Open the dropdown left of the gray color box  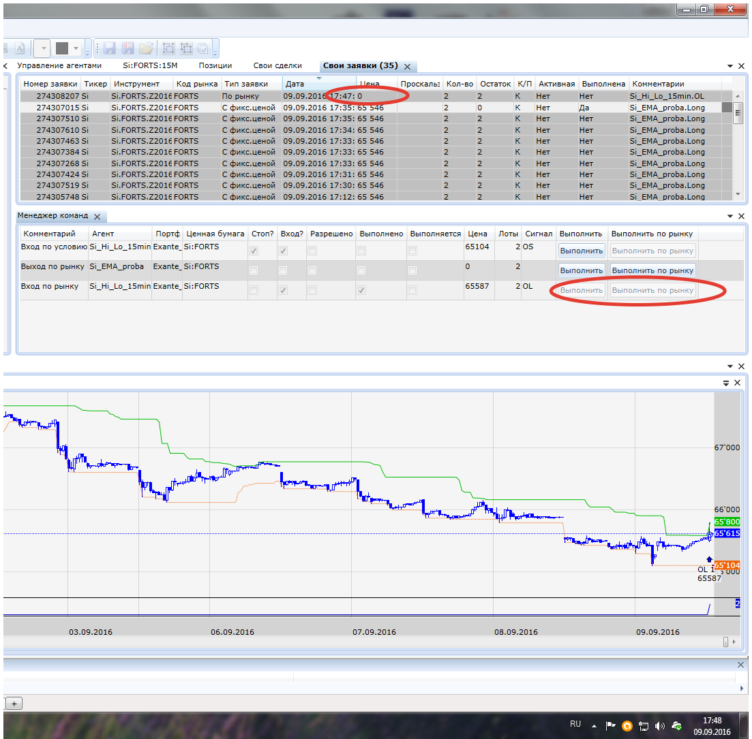(43, 48)
